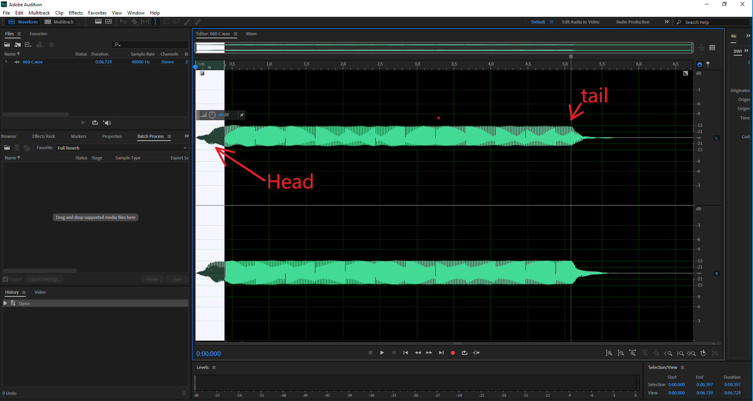Toggle Loop Playback in transport
Screen dimensions: 753x401
pyautogui.click(x=465, y=353)
